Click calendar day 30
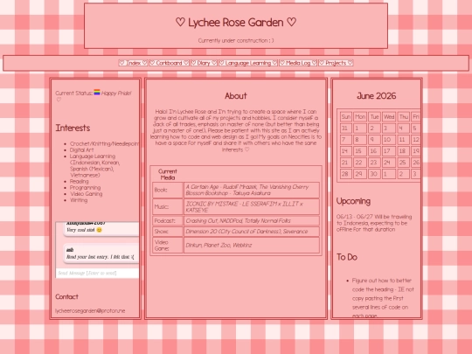 click(374, 174)
